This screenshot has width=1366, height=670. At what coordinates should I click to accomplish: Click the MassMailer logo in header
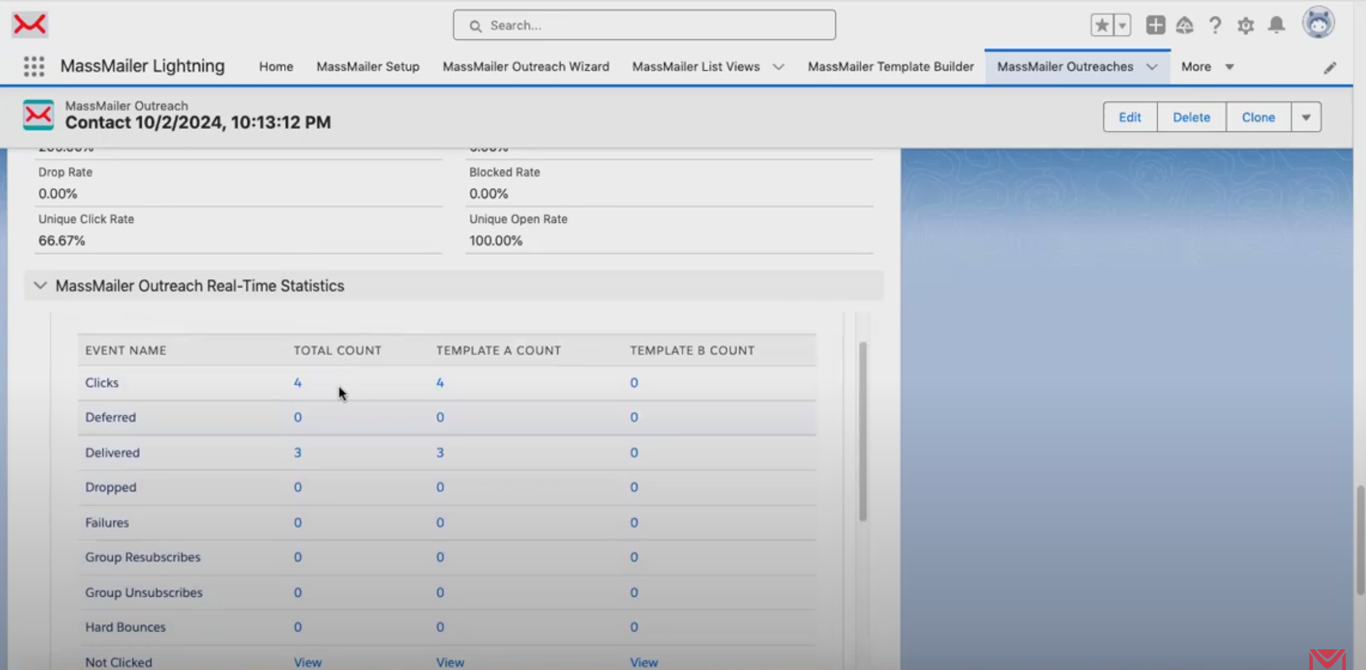(30, 24)
